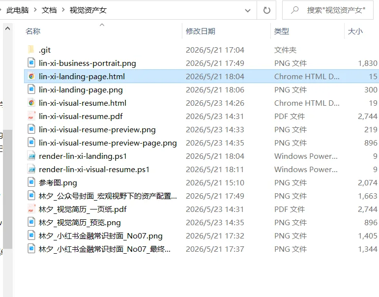379x297 pixels.
Task: Click the size value 219
Action: [371, 130]
